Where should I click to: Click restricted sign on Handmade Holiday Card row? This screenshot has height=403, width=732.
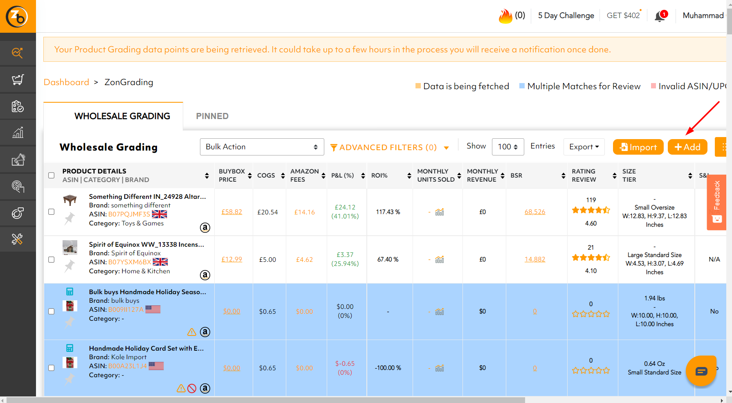point(192,388)
